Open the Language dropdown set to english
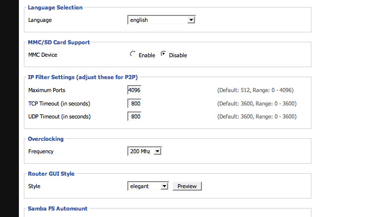The width and height of the screenshot is (389, 217). click(162, 20)
